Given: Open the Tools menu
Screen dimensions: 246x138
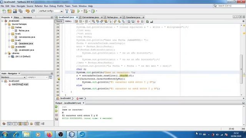Looking at the screenshot, I should point(75,6).
